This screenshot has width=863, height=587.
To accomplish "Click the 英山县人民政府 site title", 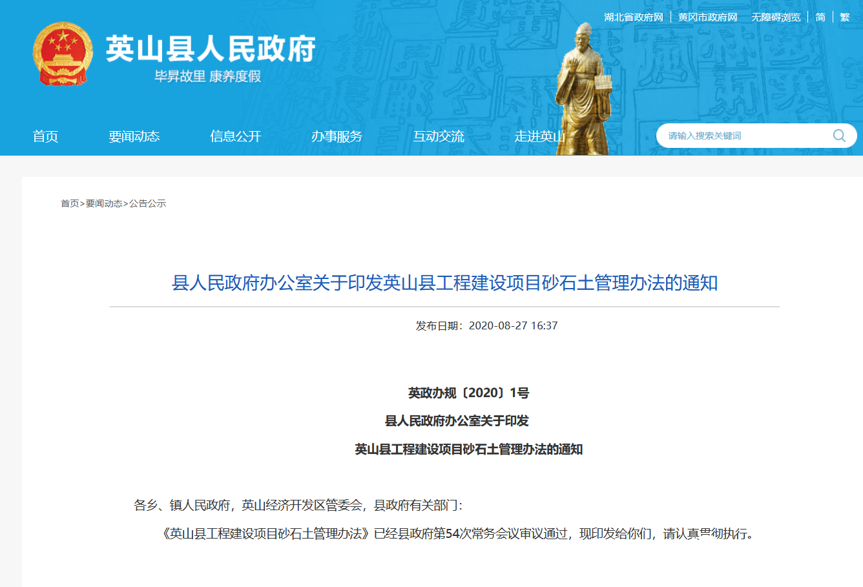I will (x=211, y=48).
